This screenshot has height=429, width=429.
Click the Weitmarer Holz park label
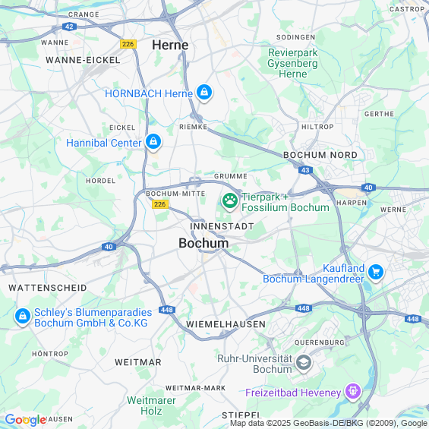tap(151, 405)
